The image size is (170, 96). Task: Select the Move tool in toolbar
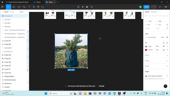(8, 7)
